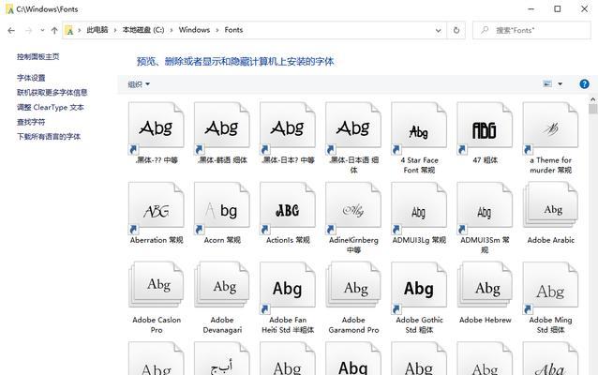Open the help question mark icon

pos(584,84)
